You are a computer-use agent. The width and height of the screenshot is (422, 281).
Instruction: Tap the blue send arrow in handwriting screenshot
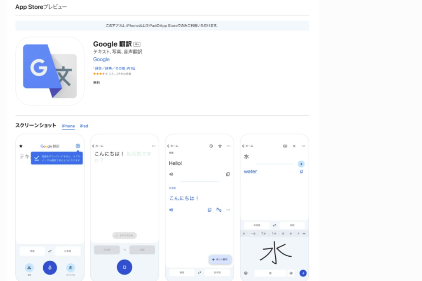(303, 273)
